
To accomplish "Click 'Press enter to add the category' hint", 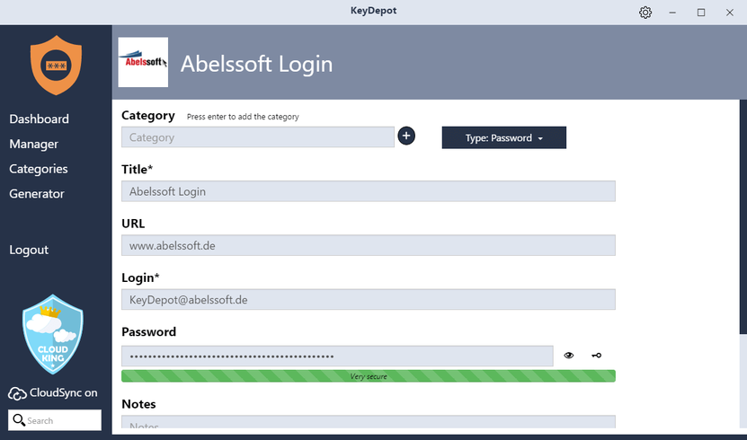I will (243, 117).
